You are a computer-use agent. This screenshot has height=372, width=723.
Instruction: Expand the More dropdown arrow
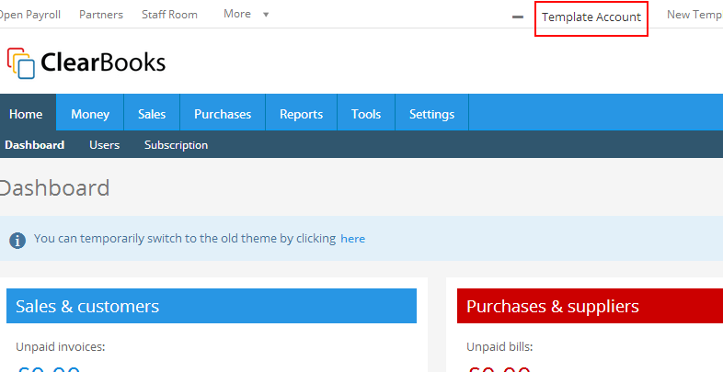(x=266, y=15)
